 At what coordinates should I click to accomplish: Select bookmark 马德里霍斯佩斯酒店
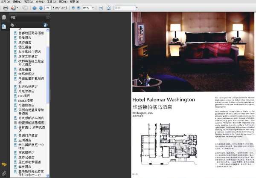(x=31, y=80)
